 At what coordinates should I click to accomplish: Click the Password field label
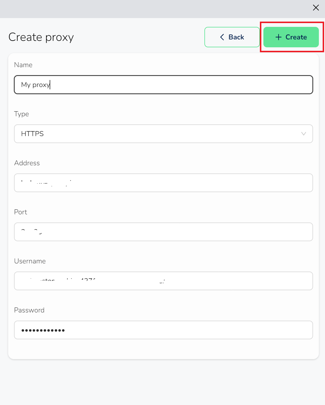click(x=29, y=310)
